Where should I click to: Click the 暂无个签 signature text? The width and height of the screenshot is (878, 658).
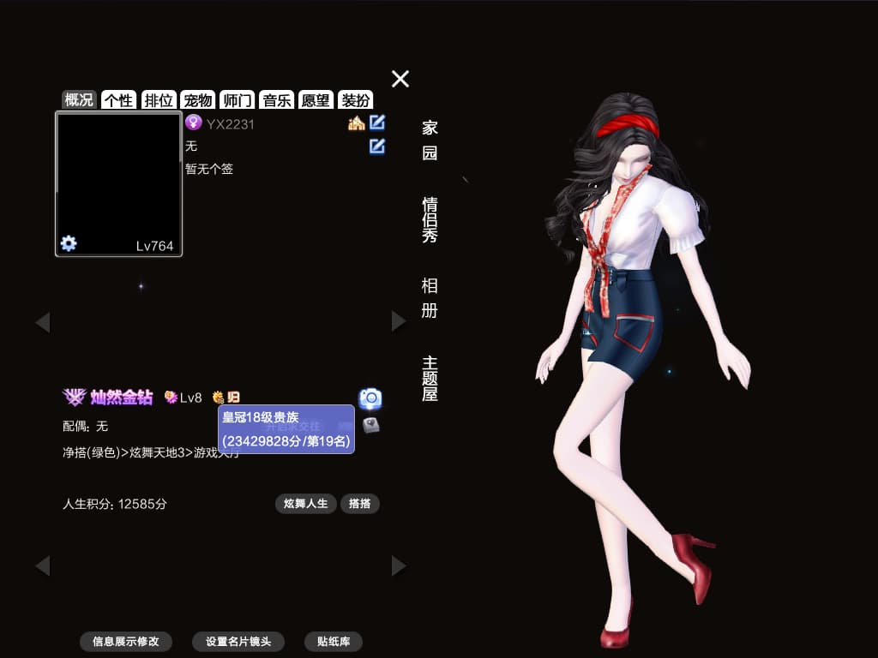[x=209, y=169]
